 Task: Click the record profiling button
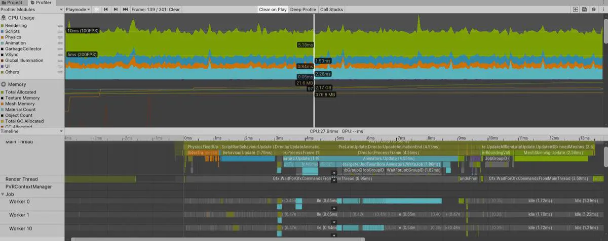pos(96,10)
